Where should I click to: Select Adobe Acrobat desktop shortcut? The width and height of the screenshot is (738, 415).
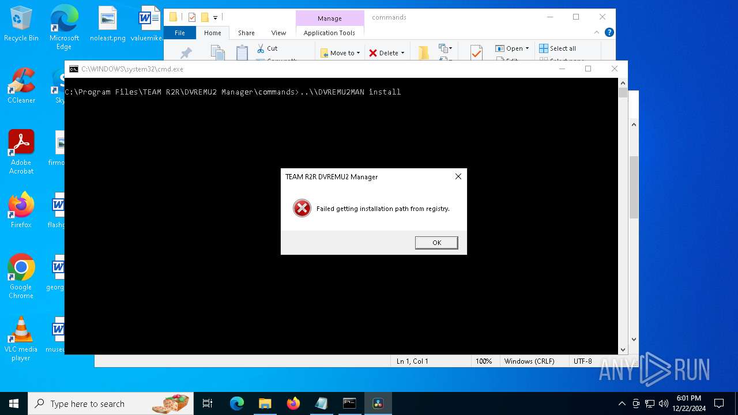[x=21, y=153]
